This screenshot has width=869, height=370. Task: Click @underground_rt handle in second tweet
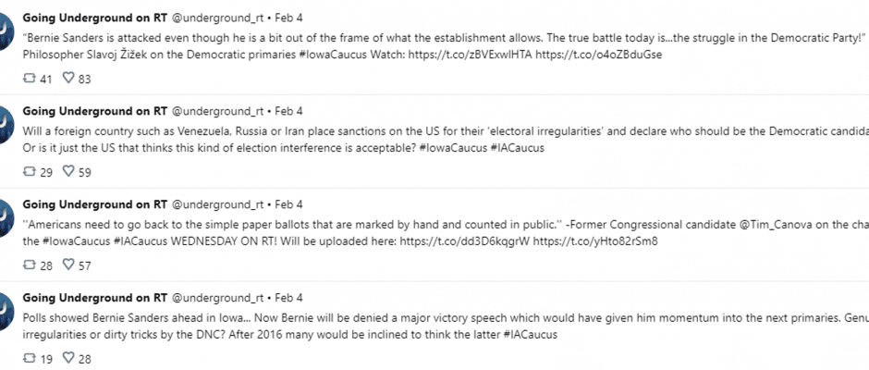[218, 111]
